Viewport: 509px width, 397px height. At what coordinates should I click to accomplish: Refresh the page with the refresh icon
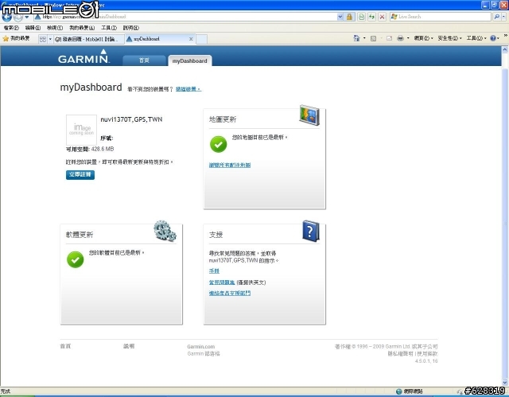pos(371,17)
